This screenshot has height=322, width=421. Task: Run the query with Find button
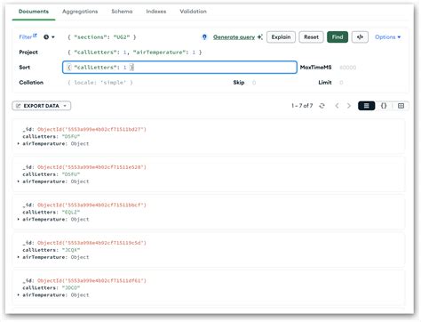tap(338, 37)
